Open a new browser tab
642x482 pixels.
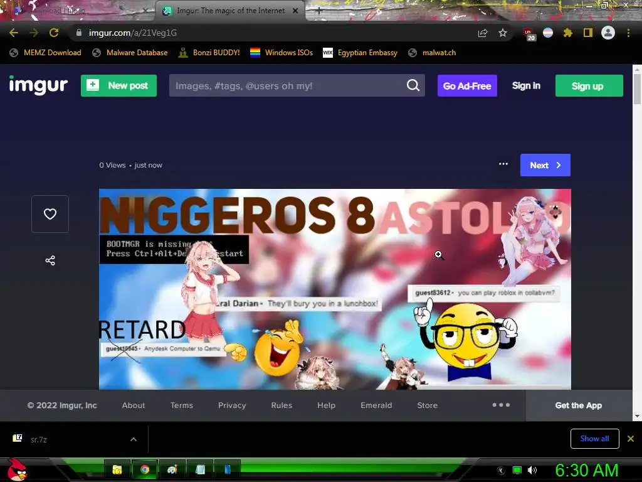[319, 11]
